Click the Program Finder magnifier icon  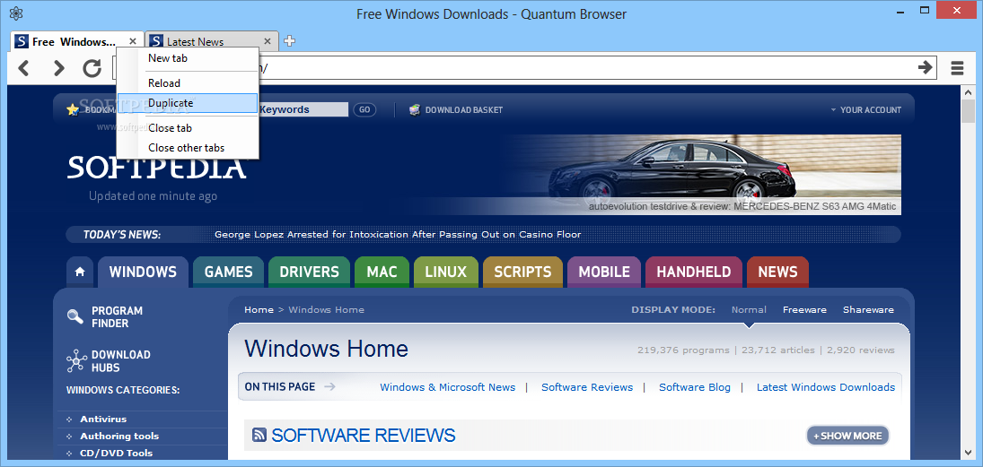75,316
